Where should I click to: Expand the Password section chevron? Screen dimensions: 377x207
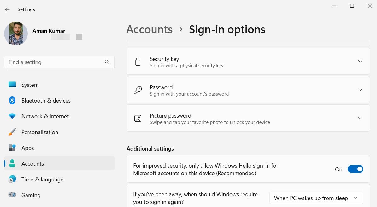click(360, 90)
